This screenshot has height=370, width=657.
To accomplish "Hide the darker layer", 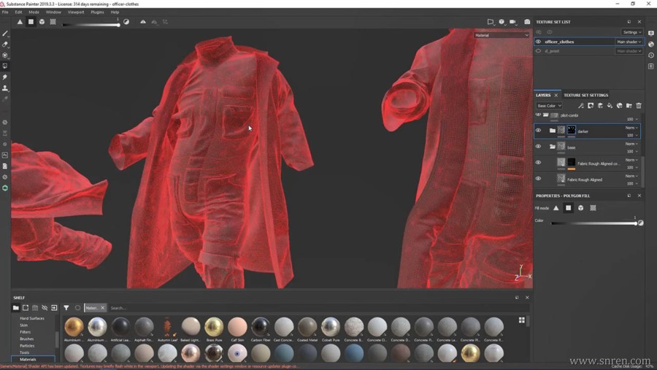I will pyautogui.click(x=539, y=131).
